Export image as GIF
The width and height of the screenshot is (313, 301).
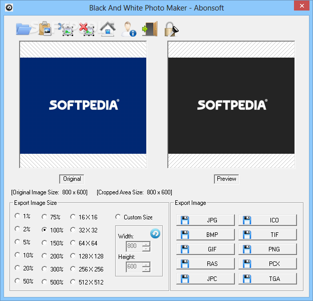pyautogui.click(x=205, y=249)
